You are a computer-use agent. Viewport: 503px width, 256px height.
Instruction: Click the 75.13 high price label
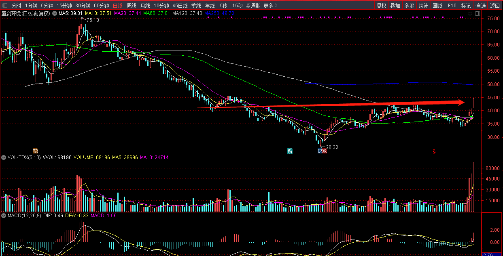click(93, 20)
